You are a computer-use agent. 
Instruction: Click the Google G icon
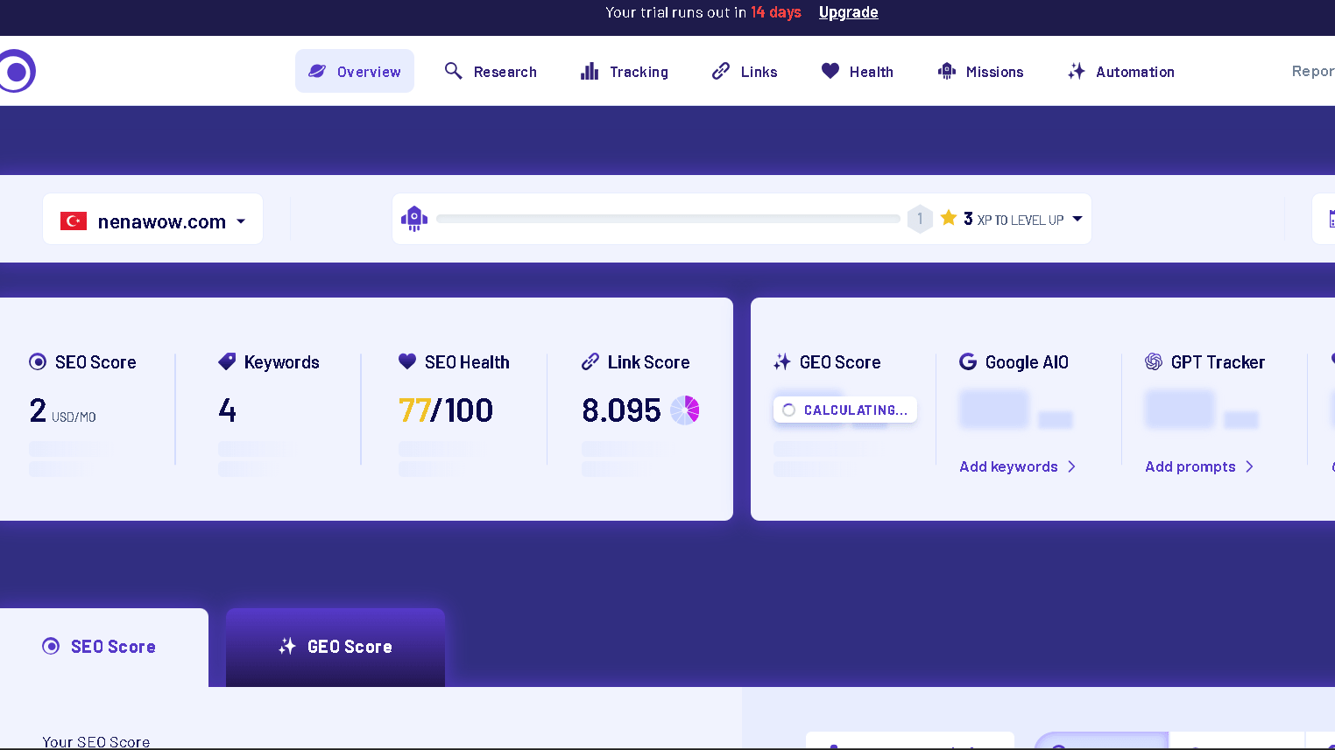(968, 361)
